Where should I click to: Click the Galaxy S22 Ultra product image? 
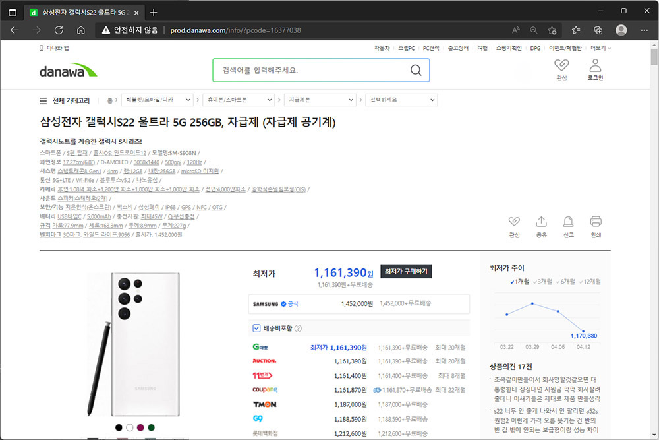134,344
